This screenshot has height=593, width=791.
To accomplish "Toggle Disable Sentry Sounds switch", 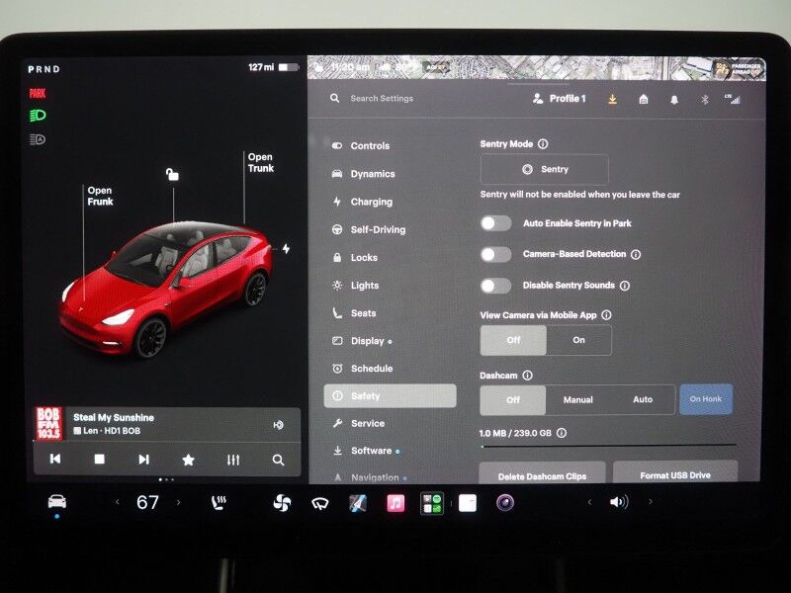I will (x=496, y=286).
